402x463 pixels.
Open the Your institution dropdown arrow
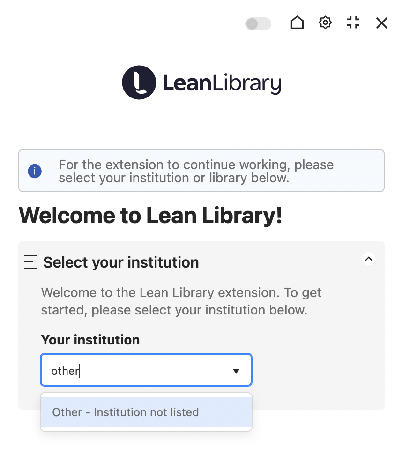[x=236, y=370]
